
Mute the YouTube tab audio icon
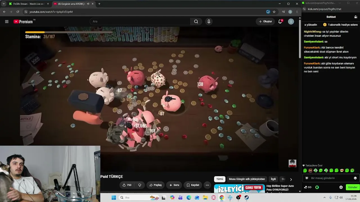click(x=88, y=4)
